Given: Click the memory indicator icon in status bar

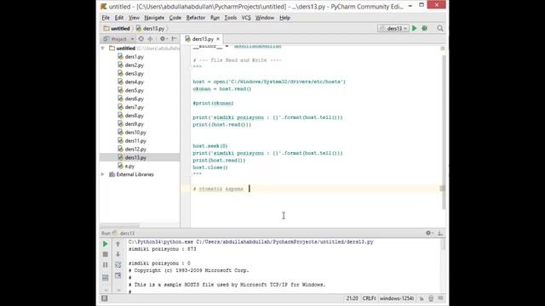Looking at the screenshot, I should [440, 298].
